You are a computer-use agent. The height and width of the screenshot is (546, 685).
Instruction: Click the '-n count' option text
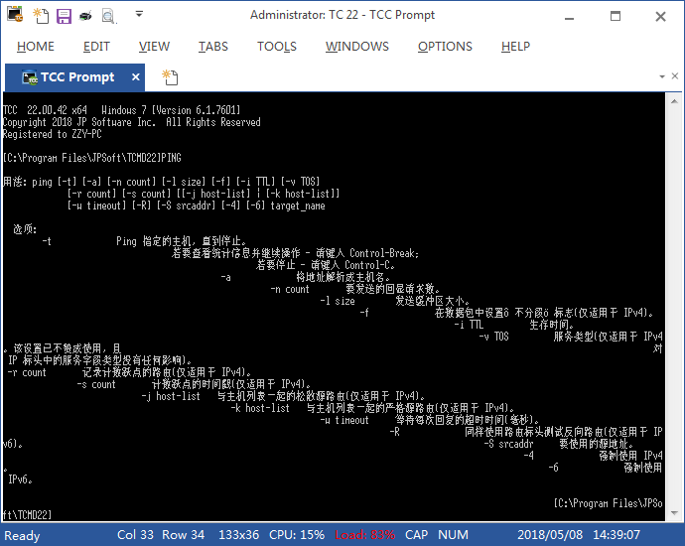coord(290,289)
